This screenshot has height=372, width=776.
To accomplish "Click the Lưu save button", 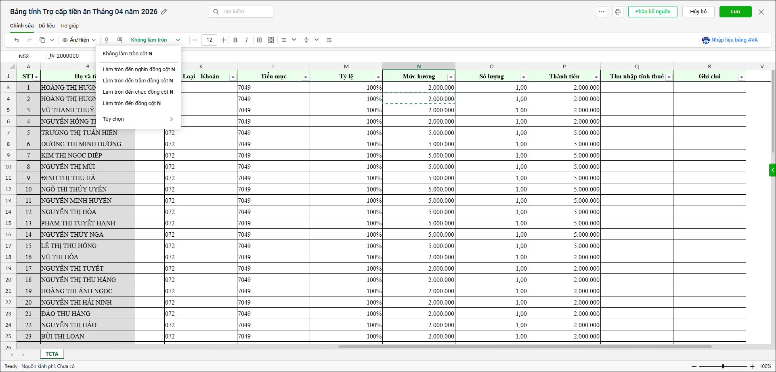I will [x=735, y=12].
